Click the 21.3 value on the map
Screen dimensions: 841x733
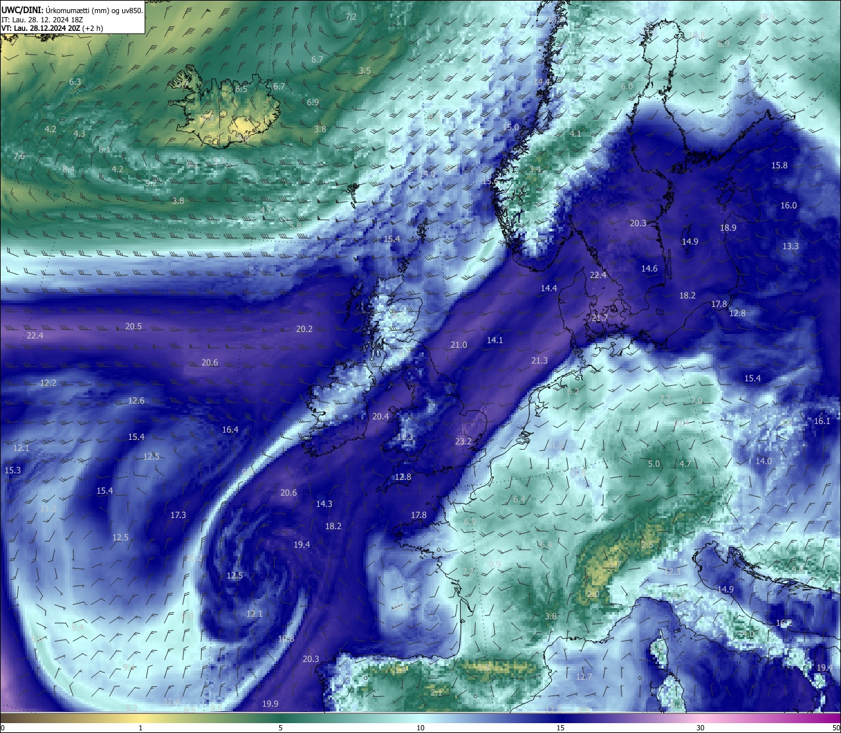click(539, 360)
